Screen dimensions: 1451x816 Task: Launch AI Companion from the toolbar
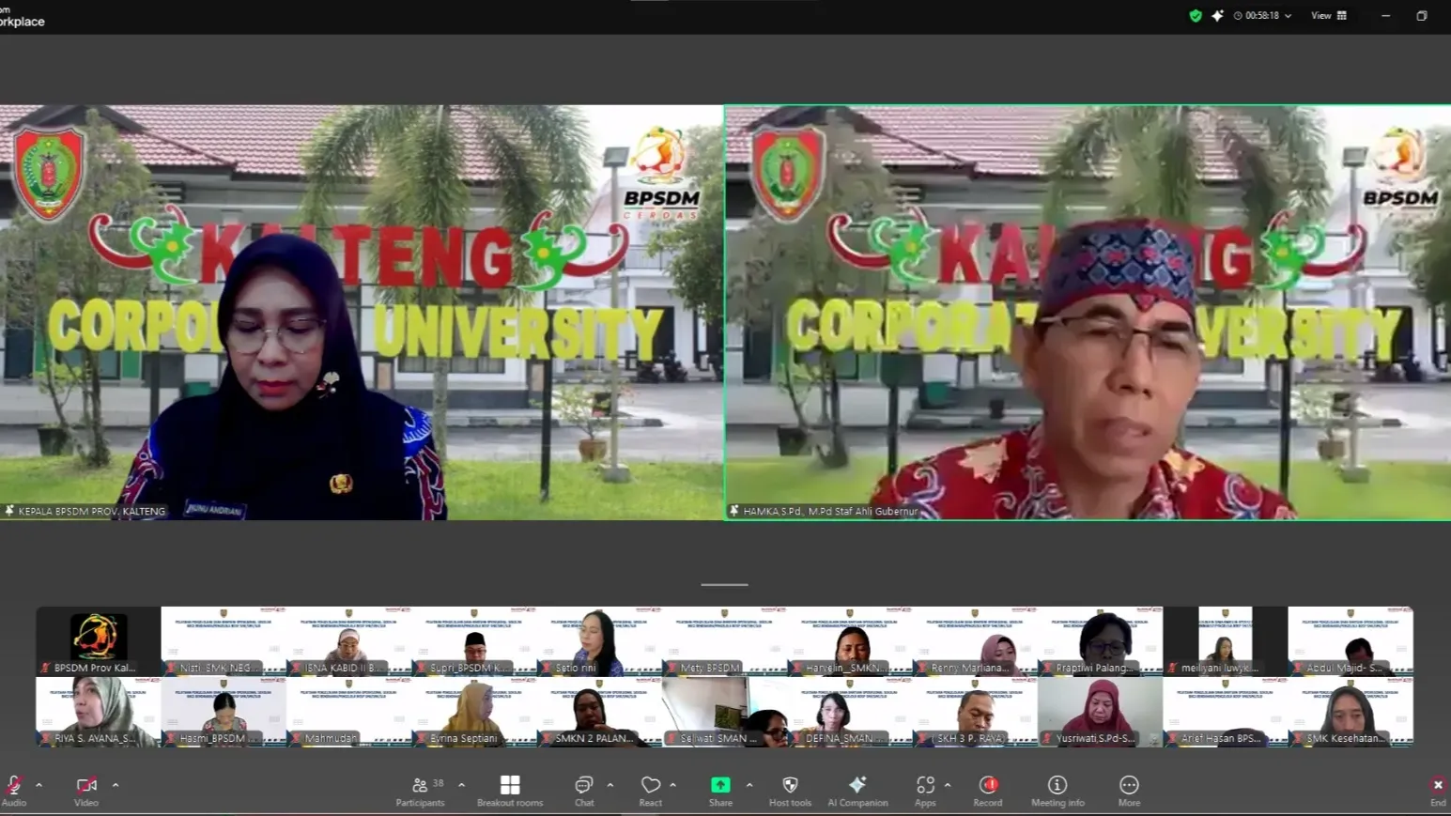point(857,786)
